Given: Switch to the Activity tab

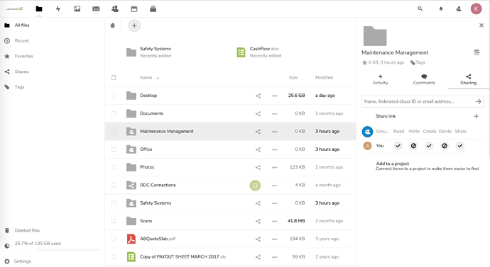Looking at the screenshot, I should tap(381, 80).
